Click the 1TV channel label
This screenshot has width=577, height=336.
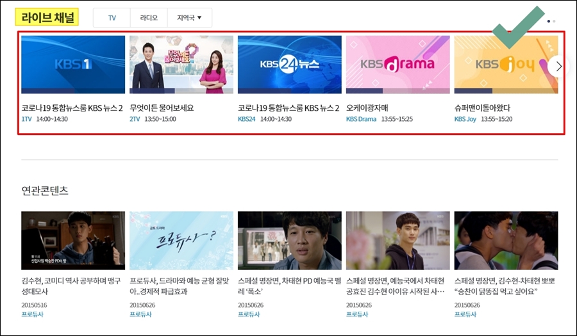(x=26, y=119)
